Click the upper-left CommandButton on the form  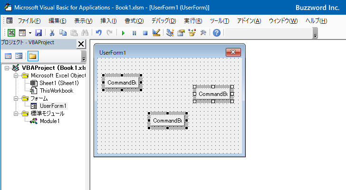pyautogui.click(x=122, y=83)
